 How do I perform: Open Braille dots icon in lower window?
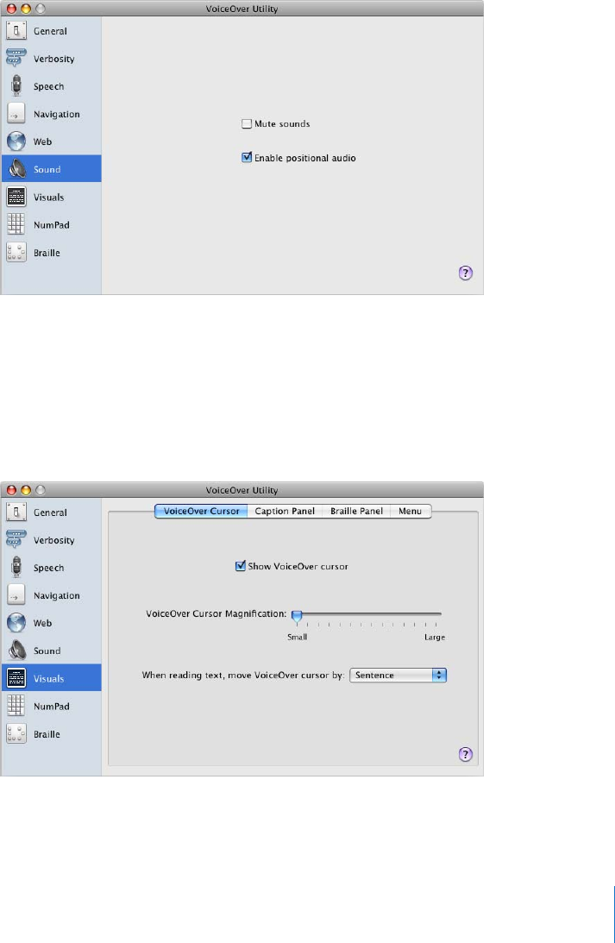(x=16, y=733)
